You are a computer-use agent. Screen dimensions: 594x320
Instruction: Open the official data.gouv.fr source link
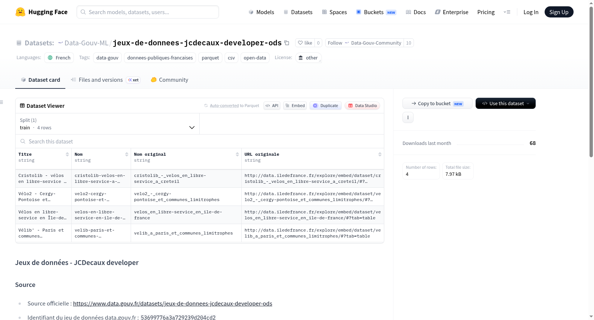tap(173, 303)
